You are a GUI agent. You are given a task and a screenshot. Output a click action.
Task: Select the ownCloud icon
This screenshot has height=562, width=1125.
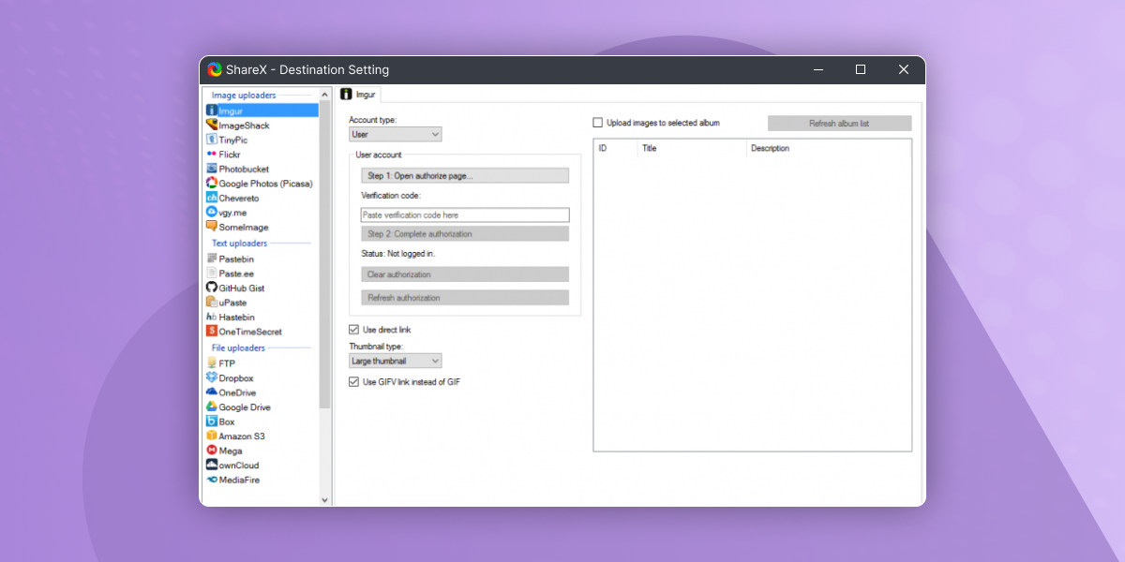(212, 465)
